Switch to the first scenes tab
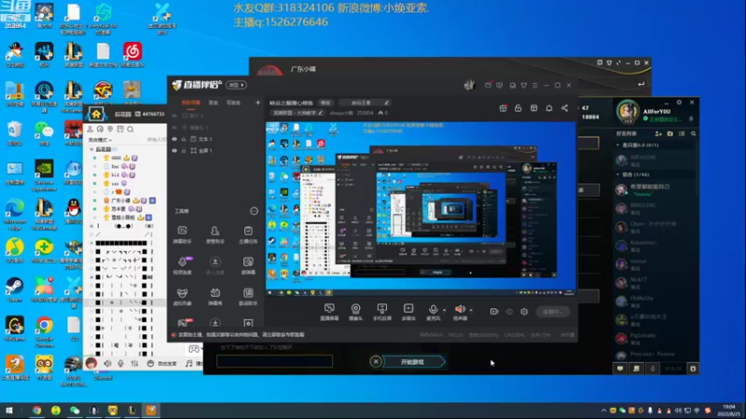Image resolution: width=746 pixels, height=419 pixels. tap(191, 102)
